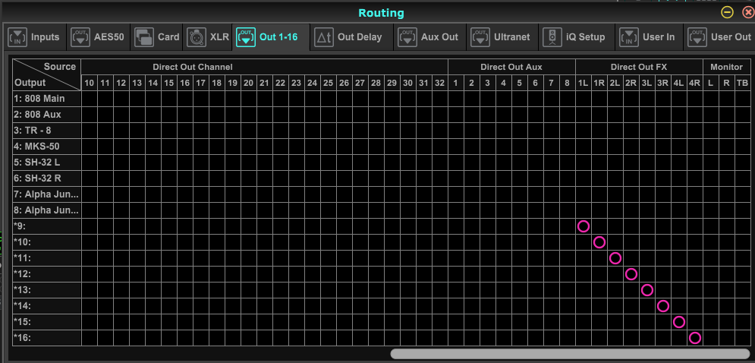Viewport: 755px width, 363px height.
Task: Route TR - 8 output to Monitor L
Action: (710, 131)
